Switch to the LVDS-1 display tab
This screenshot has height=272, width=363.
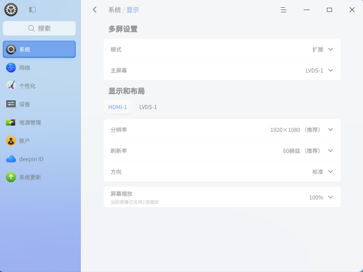click(148, 107)
